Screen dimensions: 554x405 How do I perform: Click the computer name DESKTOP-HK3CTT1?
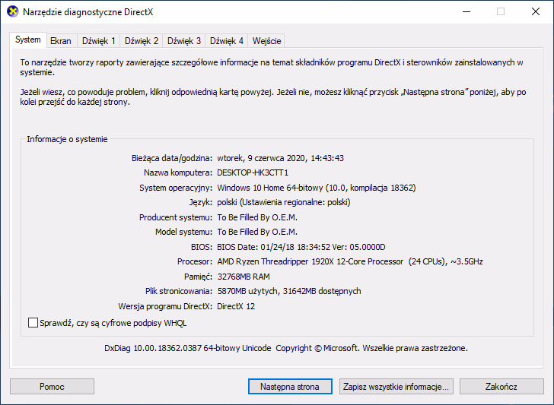(x=253, y=172)
